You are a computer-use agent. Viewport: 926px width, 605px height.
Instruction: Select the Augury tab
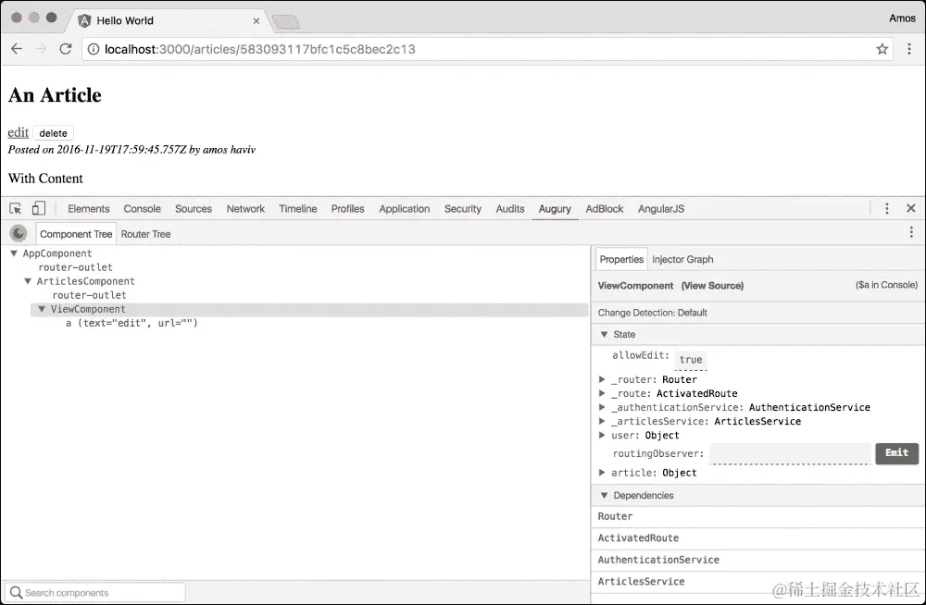[555, 209]
